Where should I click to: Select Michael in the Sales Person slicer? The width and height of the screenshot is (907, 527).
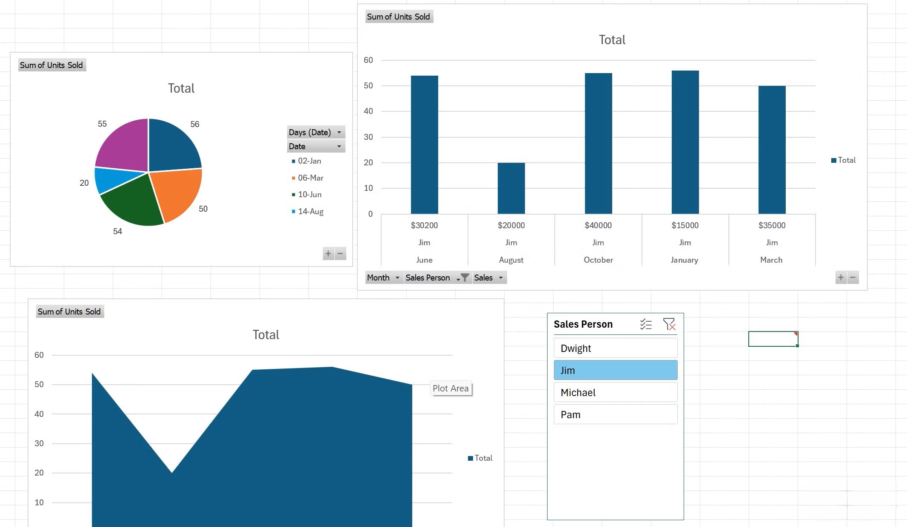615,392
